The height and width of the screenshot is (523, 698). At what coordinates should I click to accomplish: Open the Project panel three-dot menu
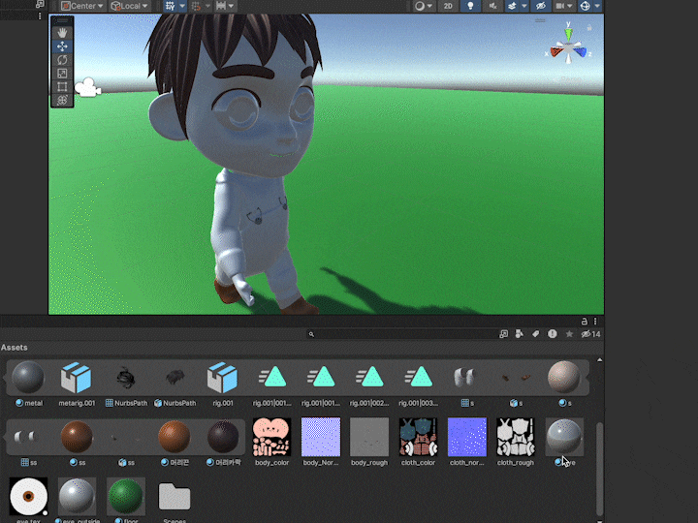point(595,322)
